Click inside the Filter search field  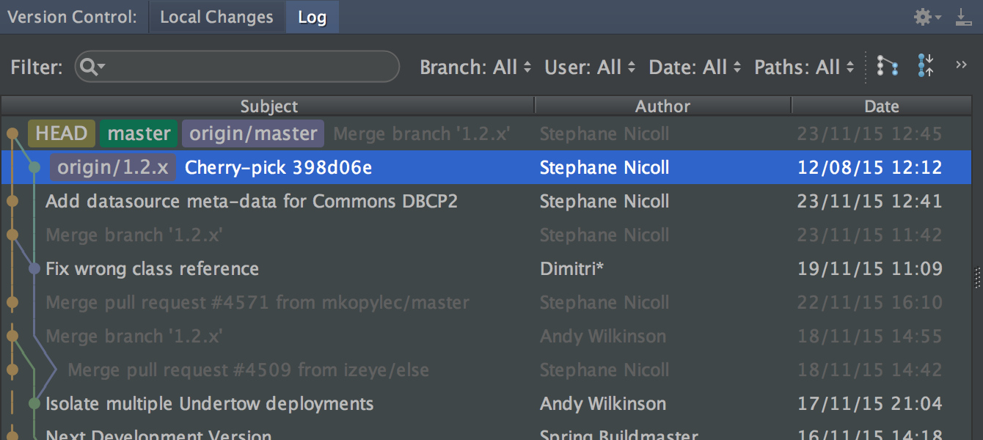point(237,67)
